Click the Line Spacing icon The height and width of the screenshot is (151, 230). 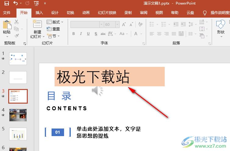[191, 24]
